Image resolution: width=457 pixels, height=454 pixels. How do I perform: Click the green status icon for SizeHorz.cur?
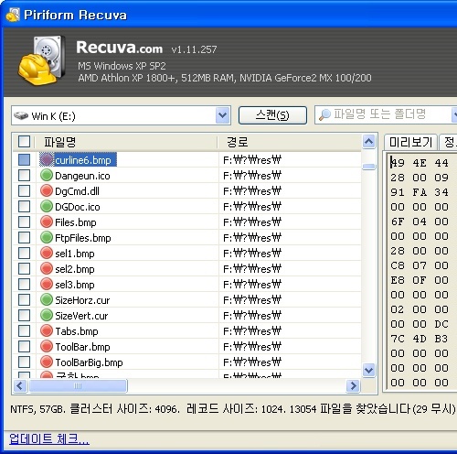(x=47, y=300)
